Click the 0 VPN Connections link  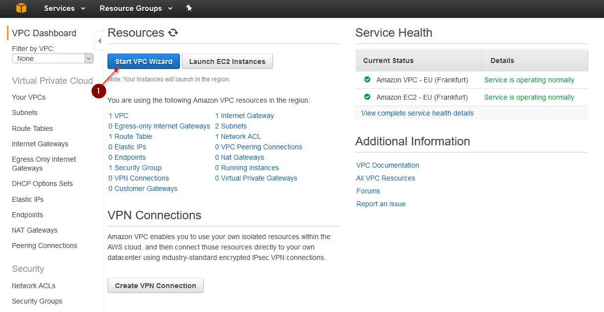tap(139, 178)
